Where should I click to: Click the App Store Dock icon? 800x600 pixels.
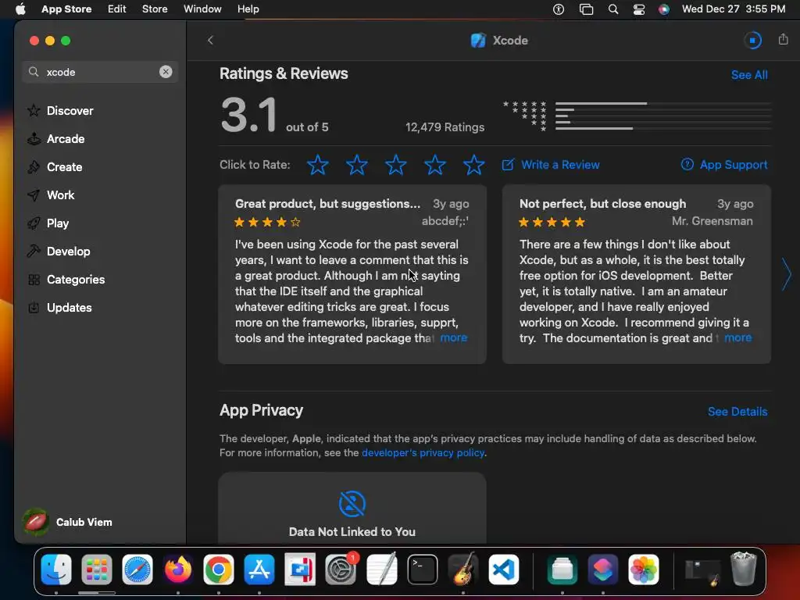(x=259, y=570)
